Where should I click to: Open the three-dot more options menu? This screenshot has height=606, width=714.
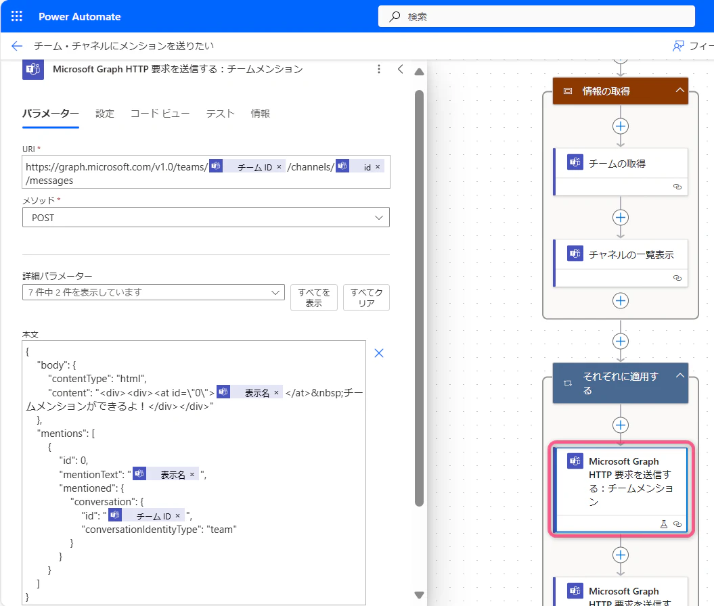(x=379, y=69)
